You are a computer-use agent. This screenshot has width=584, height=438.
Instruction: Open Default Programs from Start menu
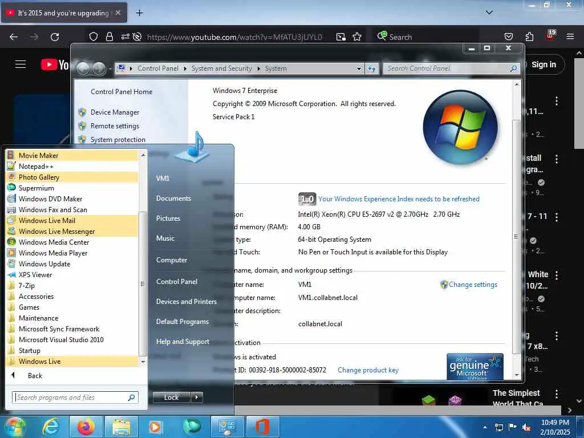pos(182,322)
